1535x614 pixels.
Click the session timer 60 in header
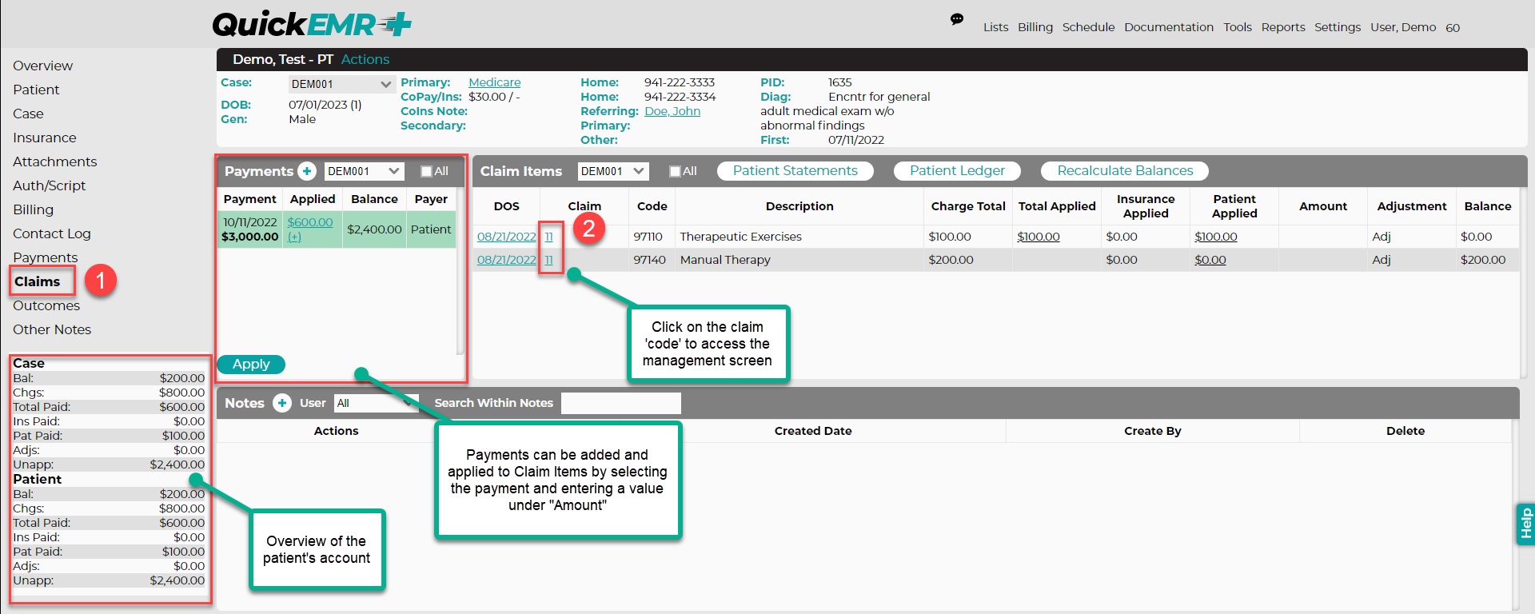(x=1453, y=28)
